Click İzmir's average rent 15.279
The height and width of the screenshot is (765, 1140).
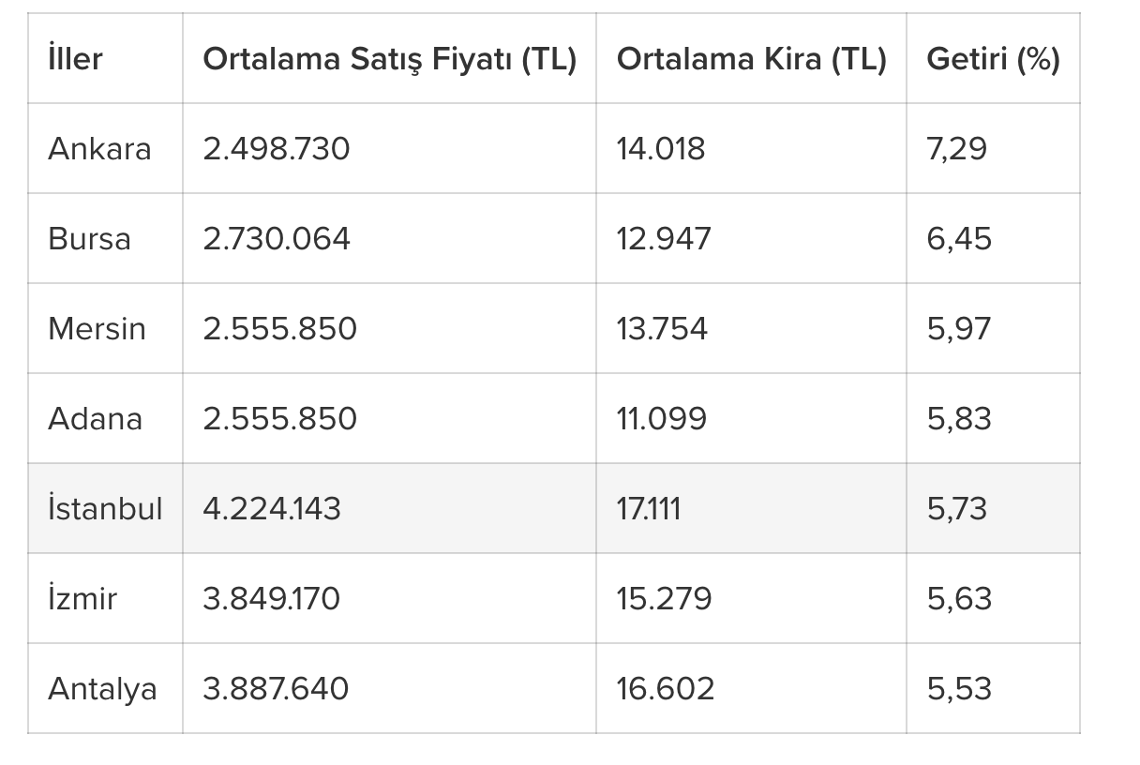664,599
